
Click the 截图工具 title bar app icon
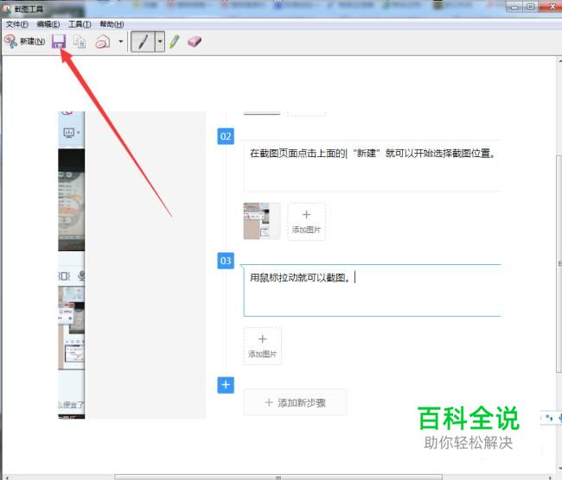(x=6, y=9)
